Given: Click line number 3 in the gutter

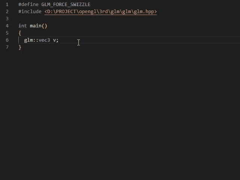Looking at the screenshot, I should pos(7,19).
